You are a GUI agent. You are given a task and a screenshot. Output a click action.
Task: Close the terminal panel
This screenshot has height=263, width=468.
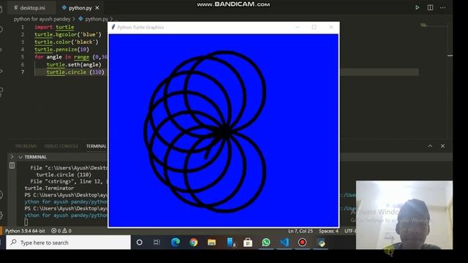(442, 146)
